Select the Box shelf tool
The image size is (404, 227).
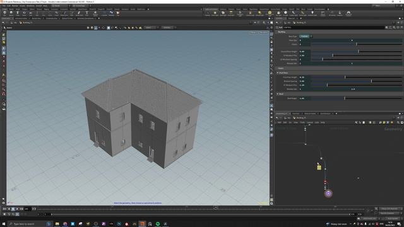tap(4, 13)
